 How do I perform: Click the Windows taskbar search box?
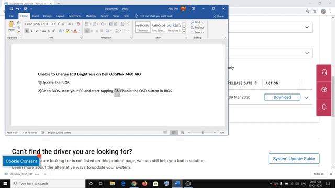pyautogui.click(x=48, y=183)
